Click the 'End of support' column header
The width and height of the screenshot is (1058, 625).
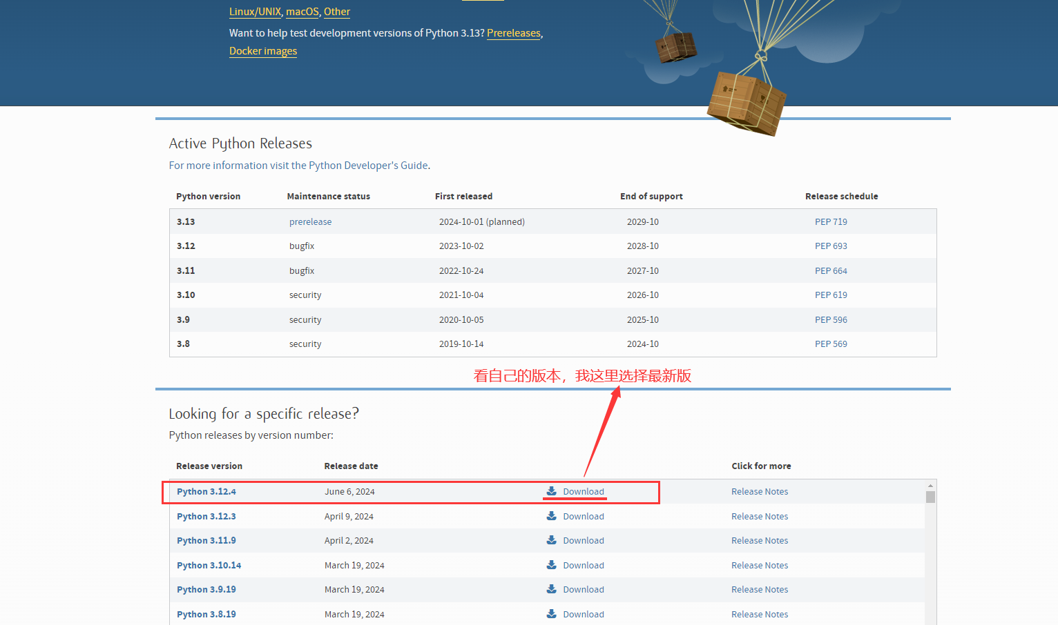coord(651,196)
